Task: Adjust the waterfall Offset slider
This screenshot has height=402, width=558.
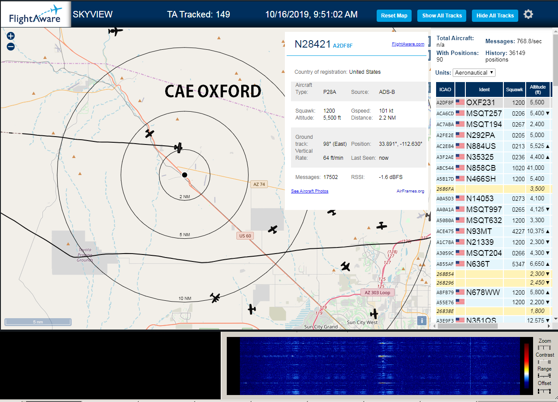Action: click(x=544, y=390)
